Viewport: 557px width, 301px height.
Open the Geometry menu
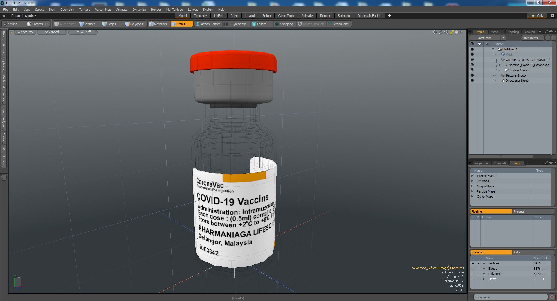[x=67, y=10]
